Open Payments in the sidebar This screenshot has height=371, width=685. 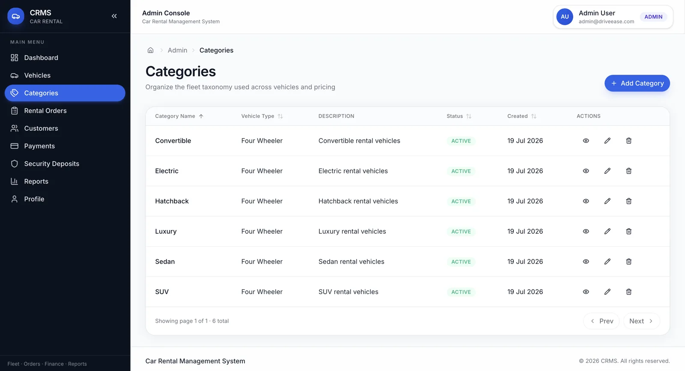[x=65, y=146]
